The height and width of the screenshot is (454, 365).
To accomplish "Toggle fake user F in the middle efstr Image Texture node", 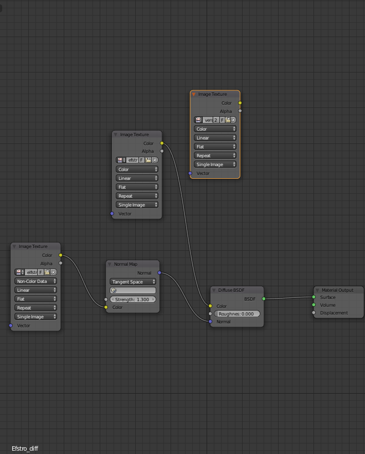I will tap(142, 160).
